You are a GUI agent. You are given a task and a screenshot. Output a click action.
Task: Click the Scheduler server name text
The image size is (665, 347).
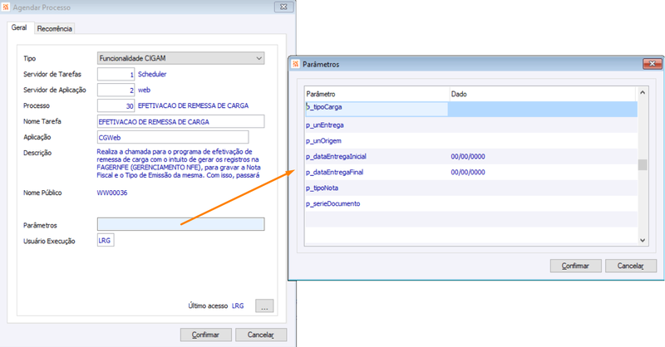click(152, 74)
